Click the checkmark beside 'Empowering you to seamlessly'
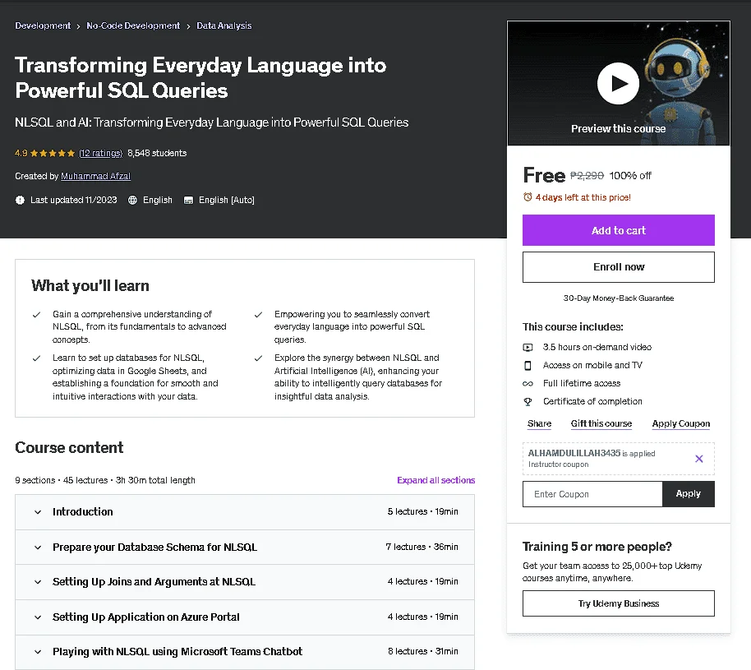The width and height of the screenshot is (751, 670). click(x=258, y=315)
